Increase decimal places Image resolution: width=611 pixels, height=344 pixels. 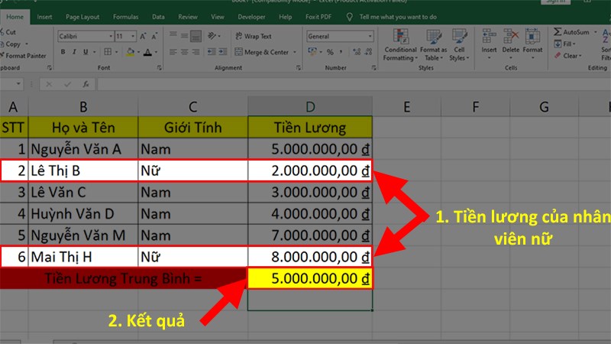tap(357, 52)
